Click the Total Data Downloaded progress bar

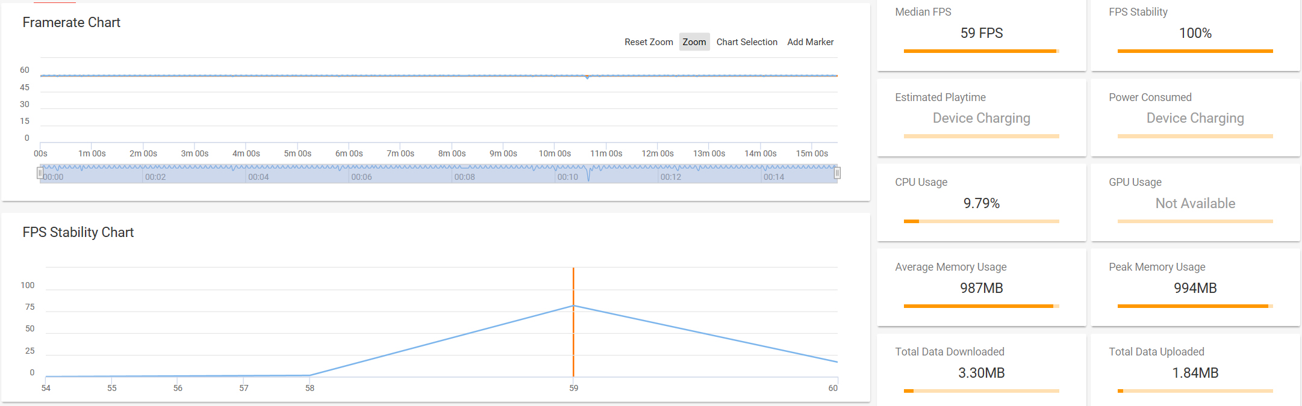click(982, 391)
